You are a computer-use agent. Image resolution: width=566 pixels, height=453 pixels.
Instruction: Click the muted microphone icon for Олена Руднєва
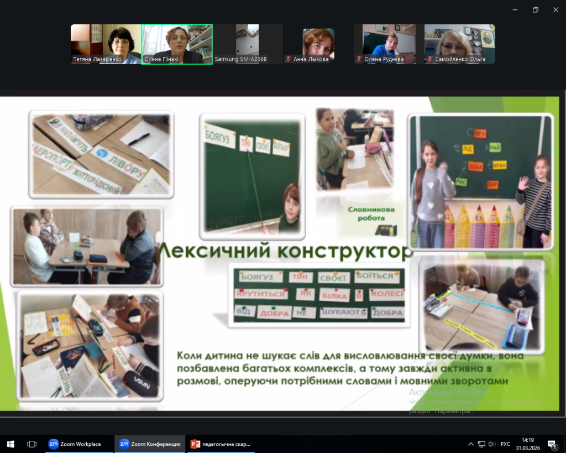click(359, 59)
